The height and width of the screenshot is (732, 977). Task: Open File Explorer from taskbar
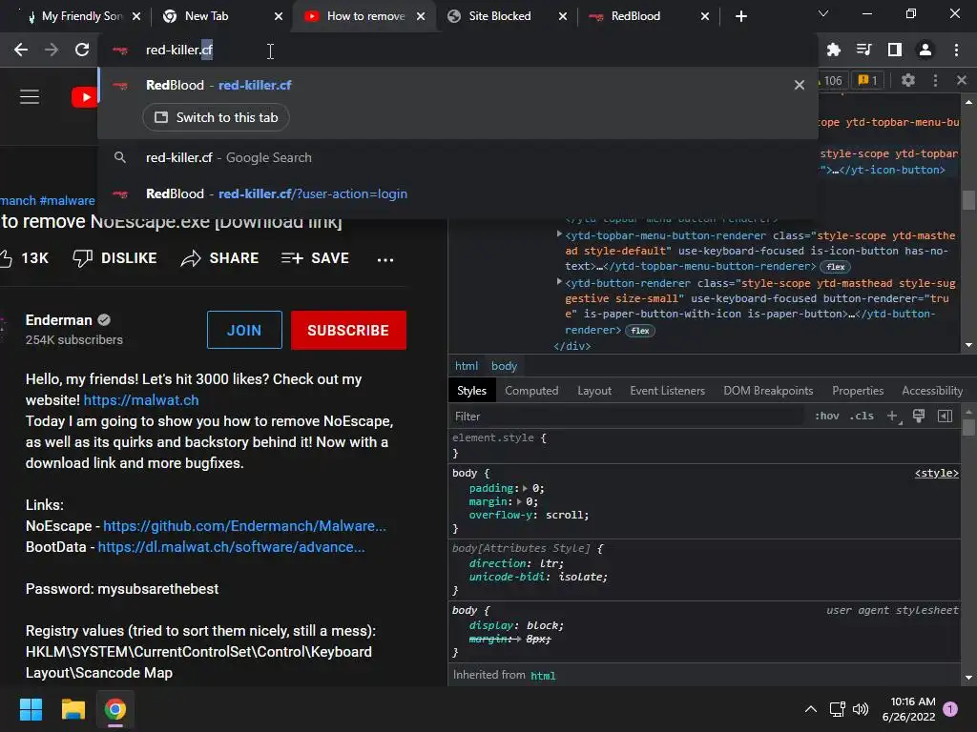click(x=73, y=709)
